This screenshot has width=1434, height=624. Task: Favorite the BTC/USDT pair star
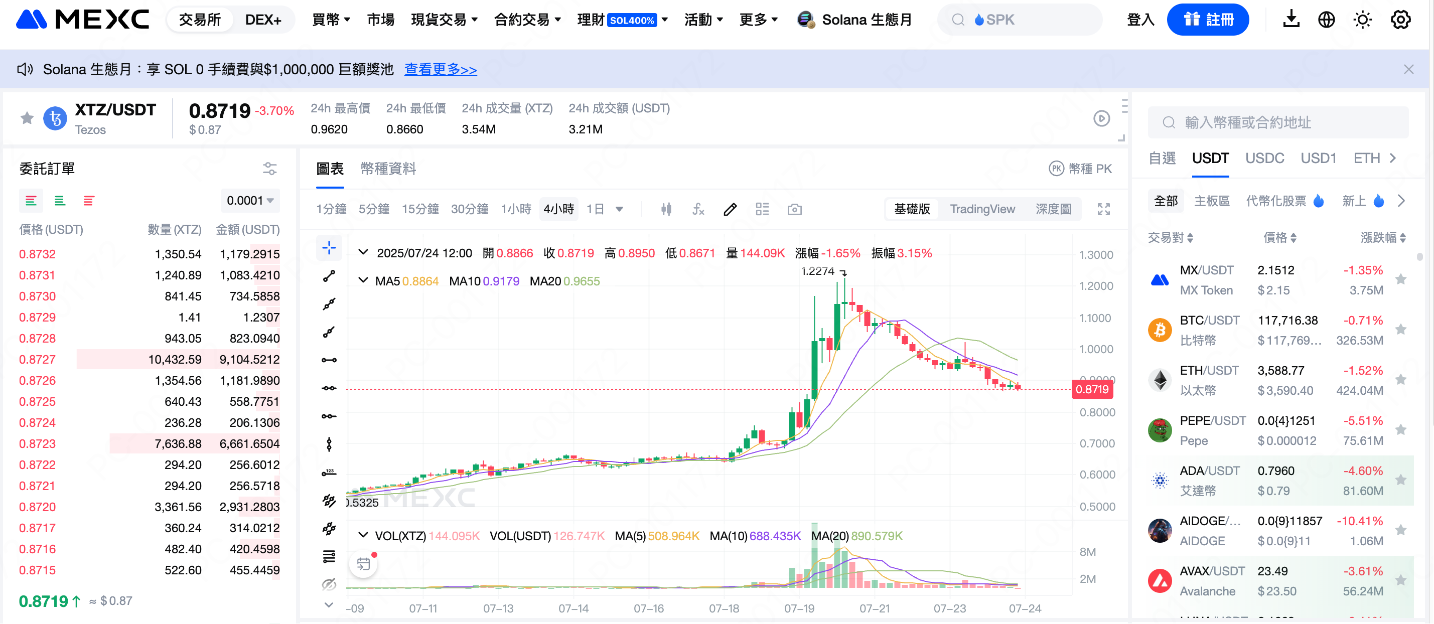(x=1400, y=330)
